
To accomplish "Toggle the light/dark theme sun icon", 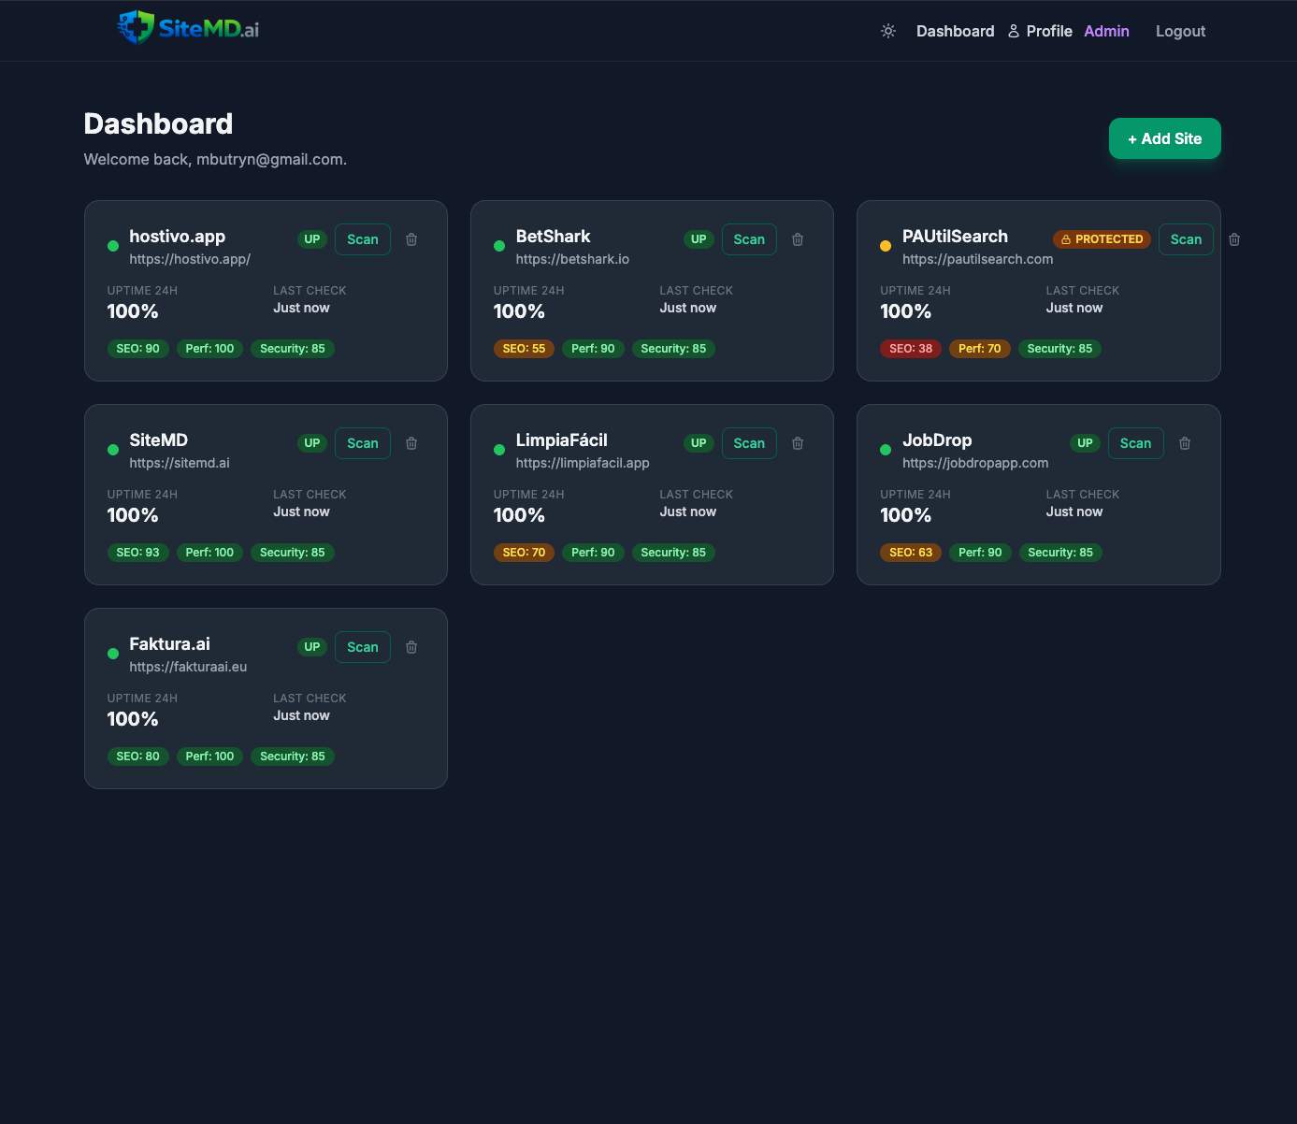I will click(x=888, y=31).
